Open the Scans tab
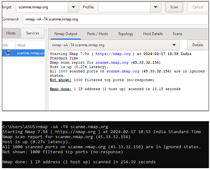The width and height of the screenshot is (210, 170). (x=177, y=34)
